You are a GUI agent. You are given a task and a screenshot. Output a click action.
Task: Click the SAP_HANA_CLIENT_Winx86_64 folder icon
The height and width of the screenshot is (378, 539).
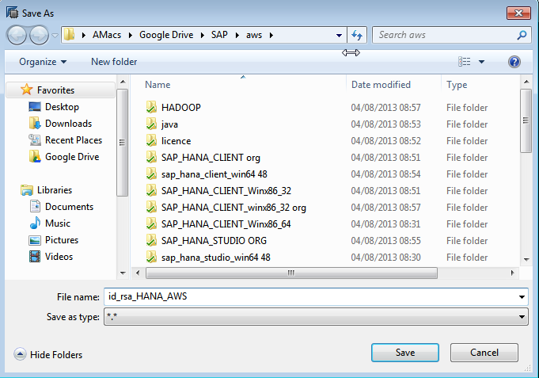(151, 223)
